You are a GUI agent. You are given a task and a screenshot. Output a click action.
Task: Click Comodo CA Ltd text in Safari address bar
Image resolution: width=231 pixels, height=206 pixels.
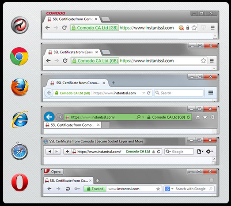pyautogui.click(x=138, y=151)
